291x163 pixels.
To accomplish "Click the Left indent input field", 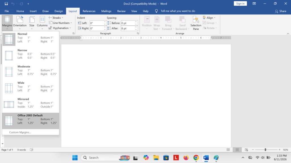I will pyautogui.click(x=97, y=23).
